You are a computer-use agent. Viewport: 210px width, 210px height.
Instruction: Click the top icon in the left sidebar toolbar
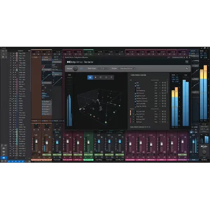[x=4, y=51]
